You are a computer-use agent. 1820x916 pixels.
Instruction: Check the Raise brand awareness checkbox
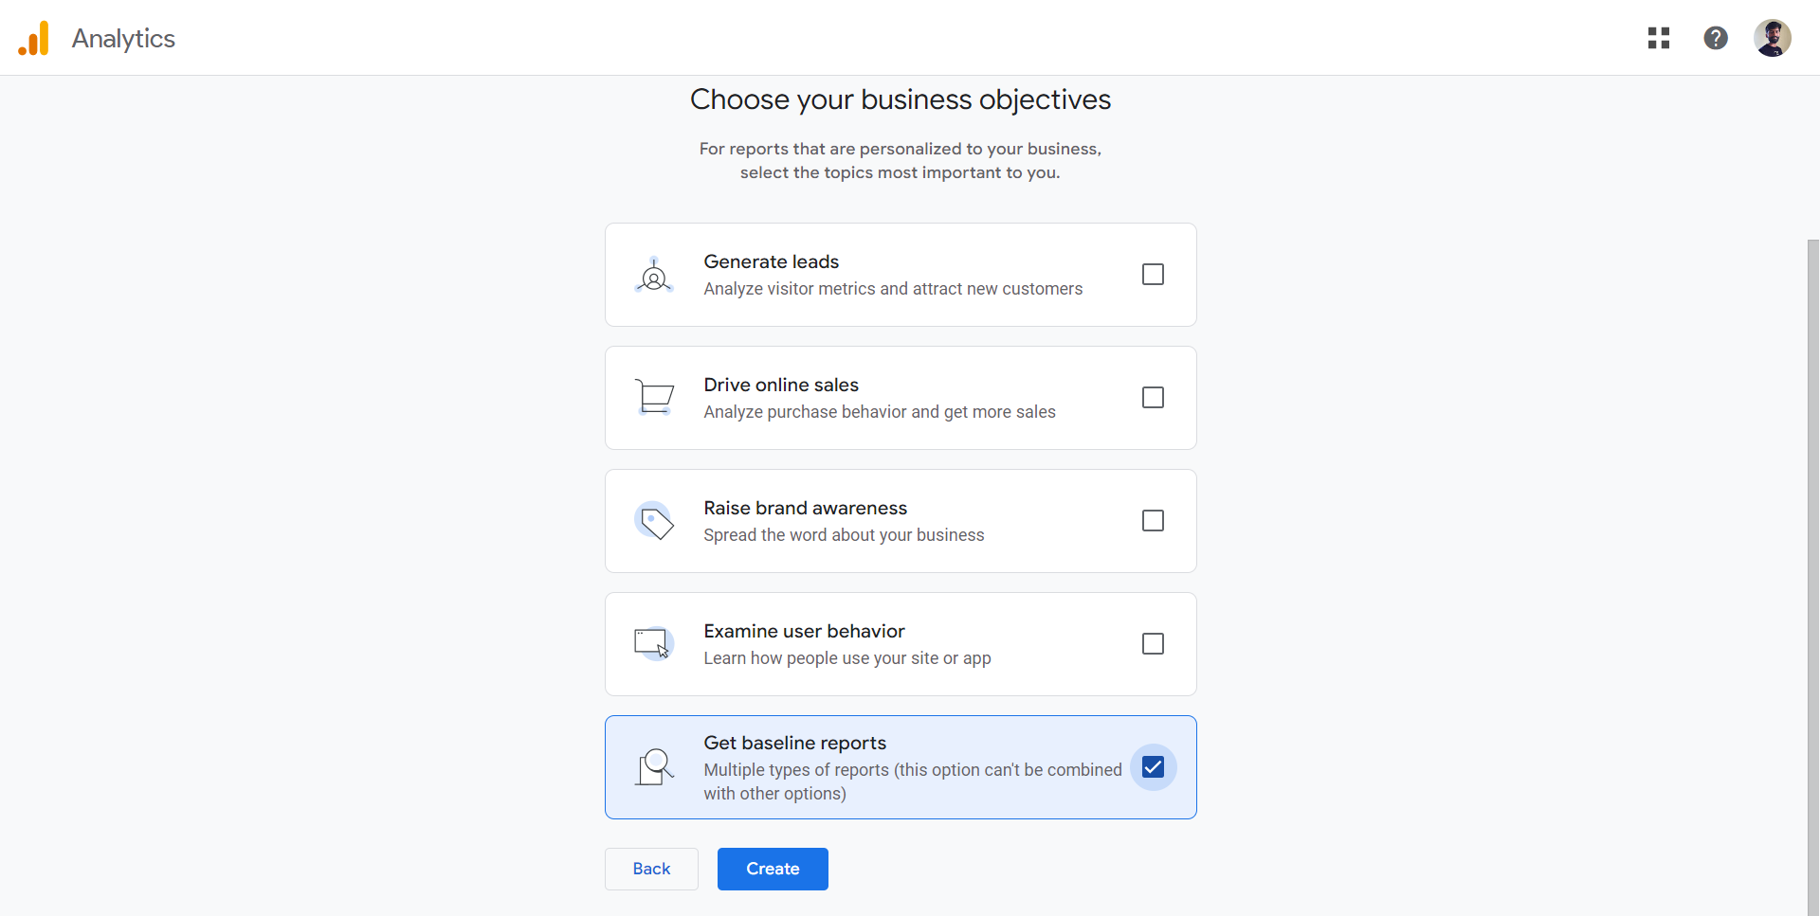pyautogui.click(x=1153, y=521)
